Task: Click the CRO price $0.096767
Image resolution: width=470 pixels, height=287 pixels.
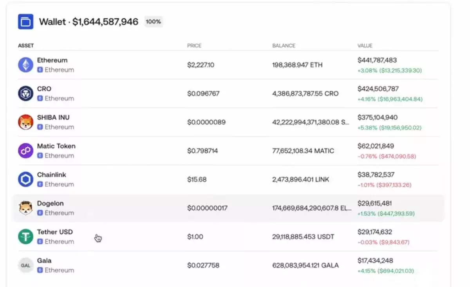Action: [x=203, y=94]
